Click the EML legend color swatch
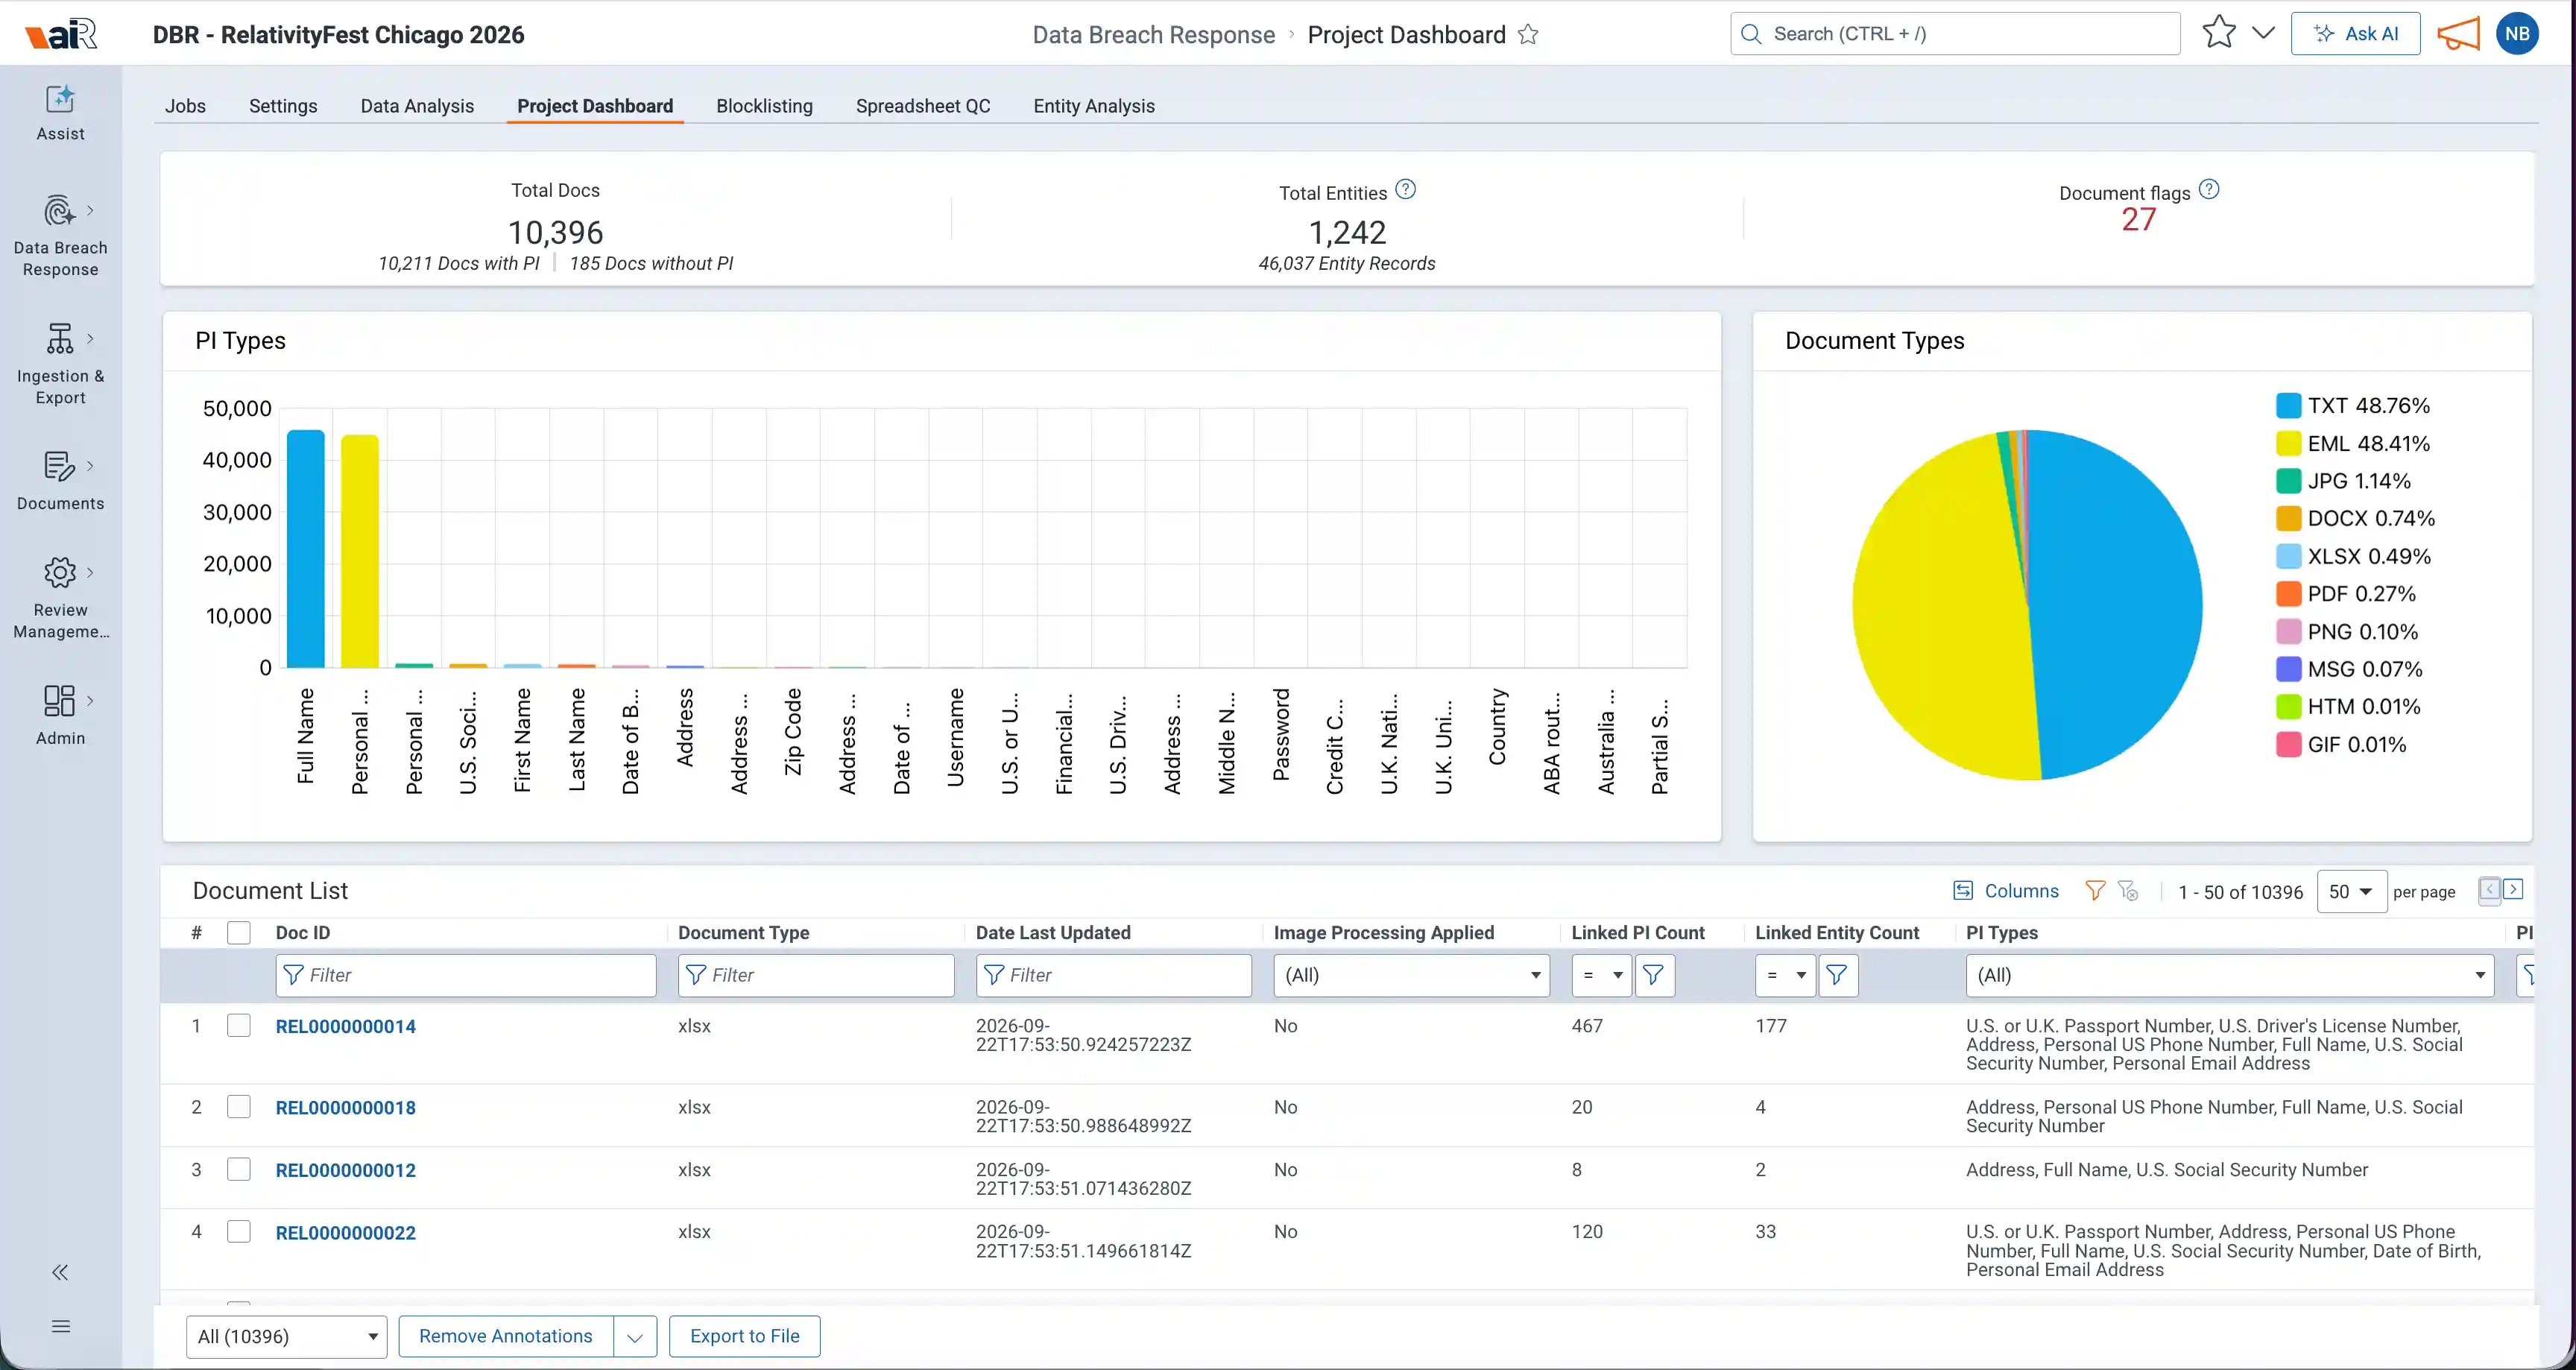 click(x=2288, y=443)
